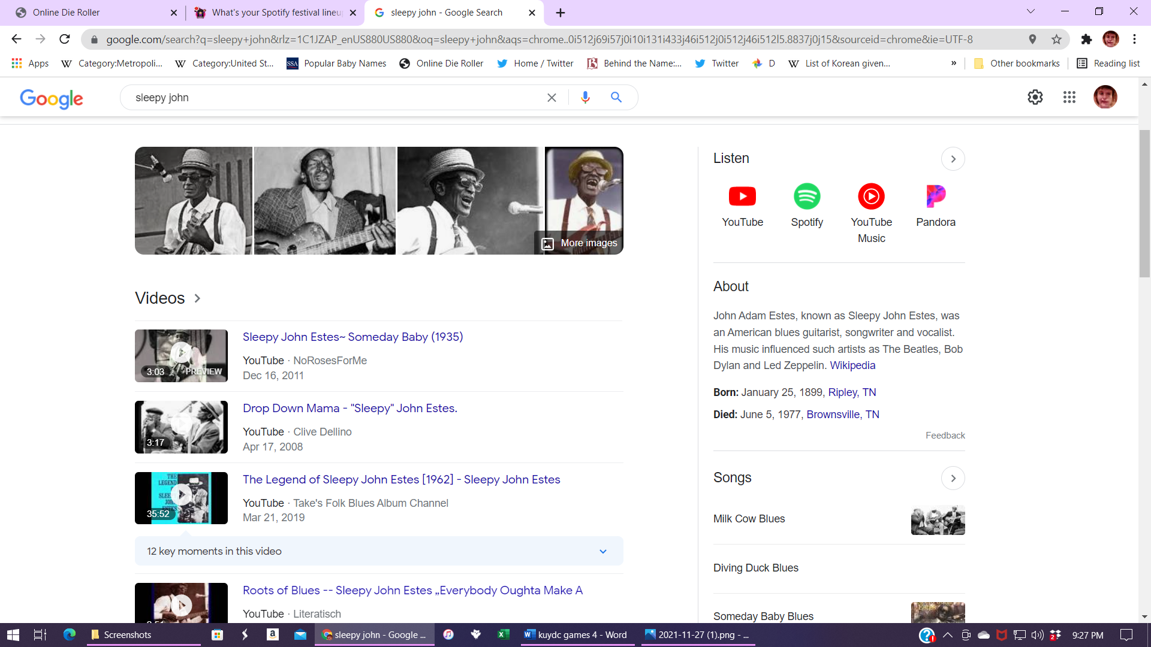
Task: Open Google apps grid
Action: point(1069,97)
